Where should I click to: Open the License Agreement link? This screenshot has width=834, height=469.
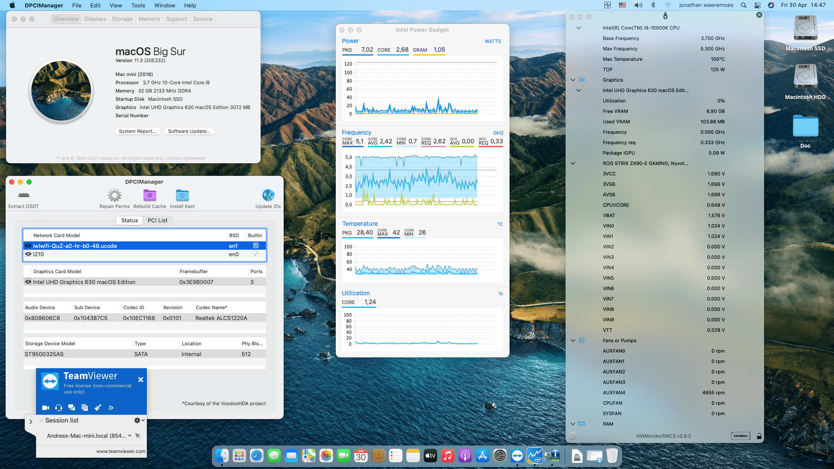(x=185, y=159)
